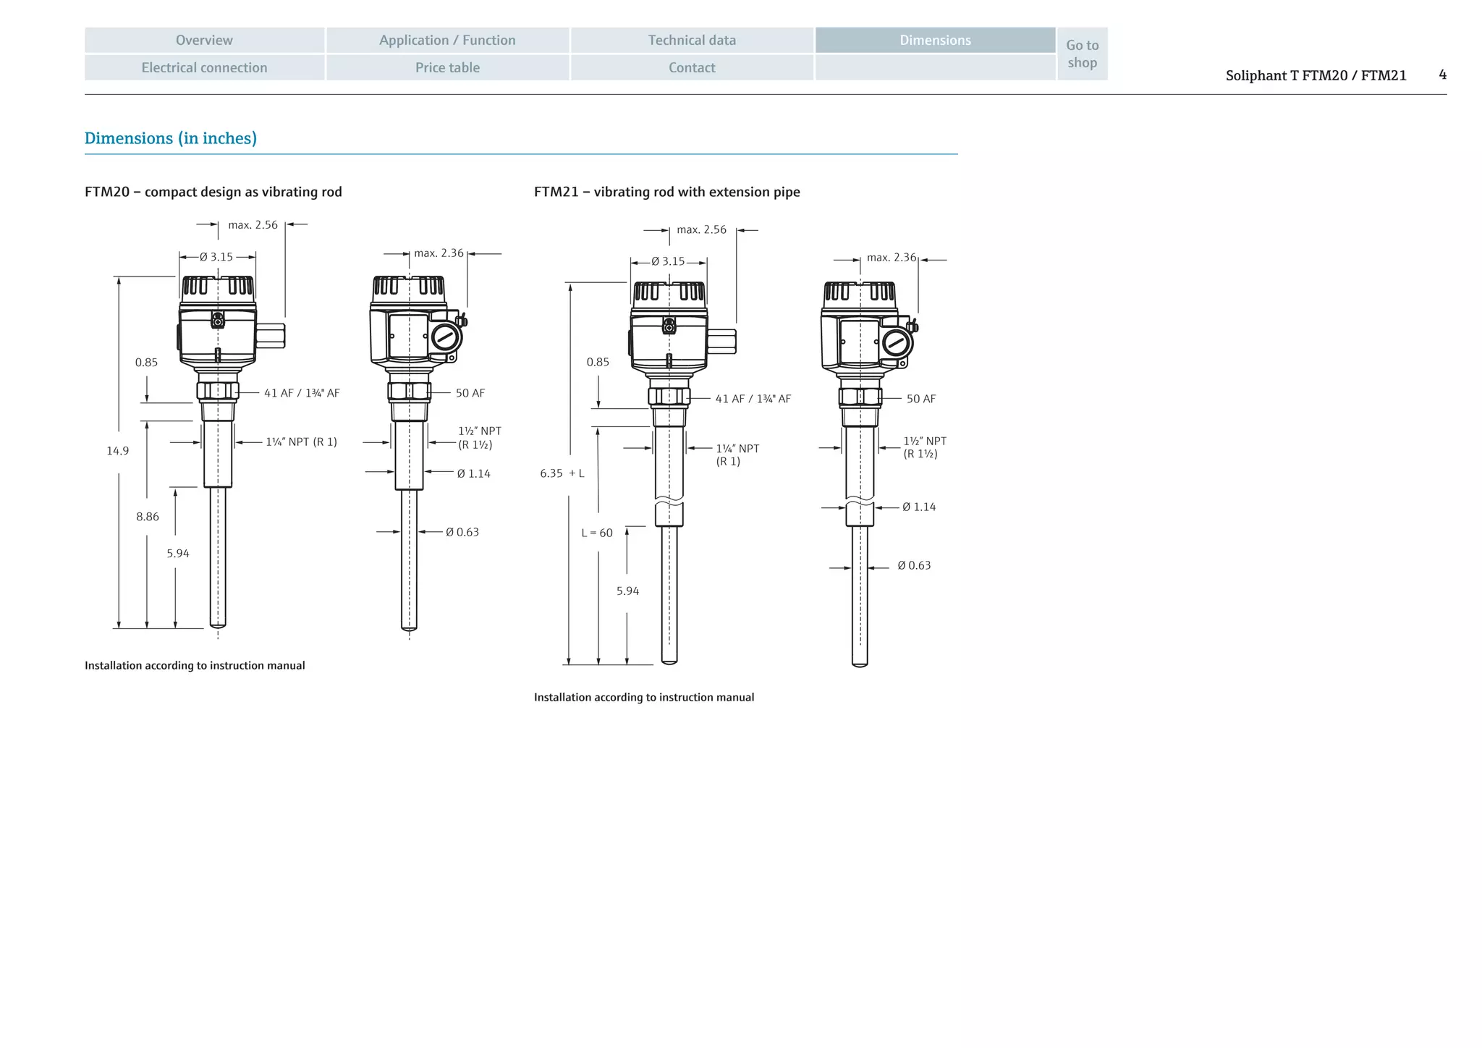This screenshot has width=1482, height=1048.
Task: Click the Dimensions (in inches) heading
Action: (171, 138)
